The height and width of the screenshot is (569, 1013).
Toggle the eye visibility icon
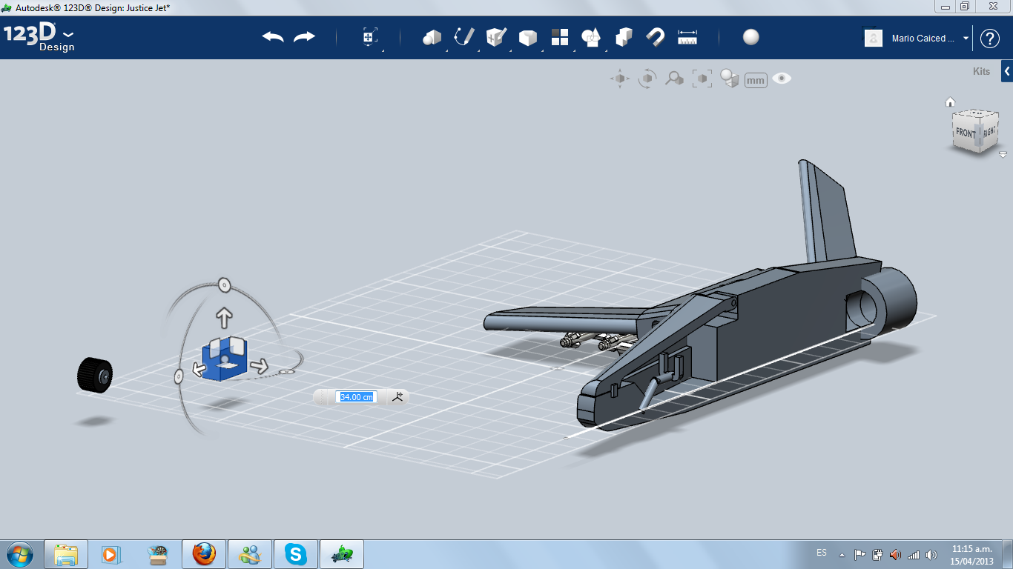point(782,79)
